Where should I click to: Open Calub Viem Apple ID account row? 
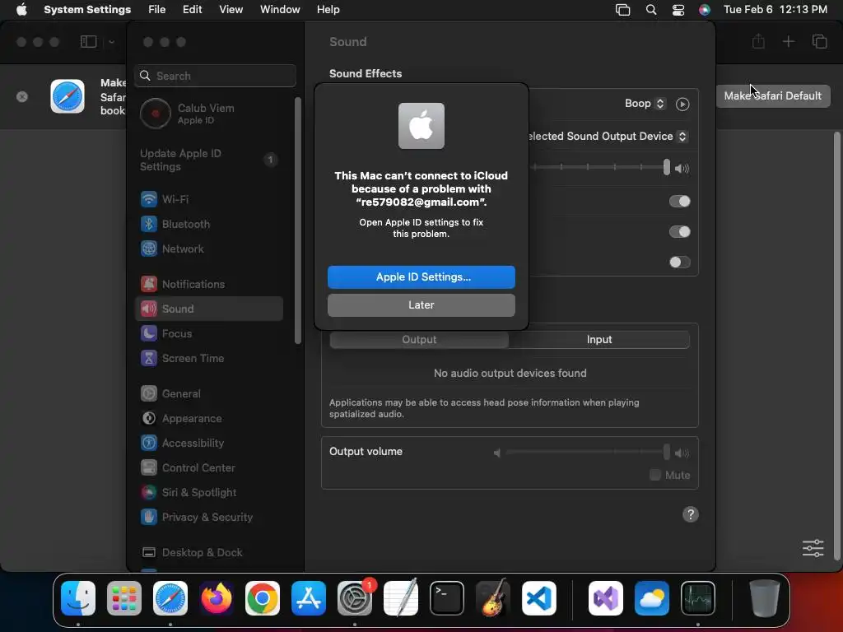pyautogui.click(x=208, y=114)
